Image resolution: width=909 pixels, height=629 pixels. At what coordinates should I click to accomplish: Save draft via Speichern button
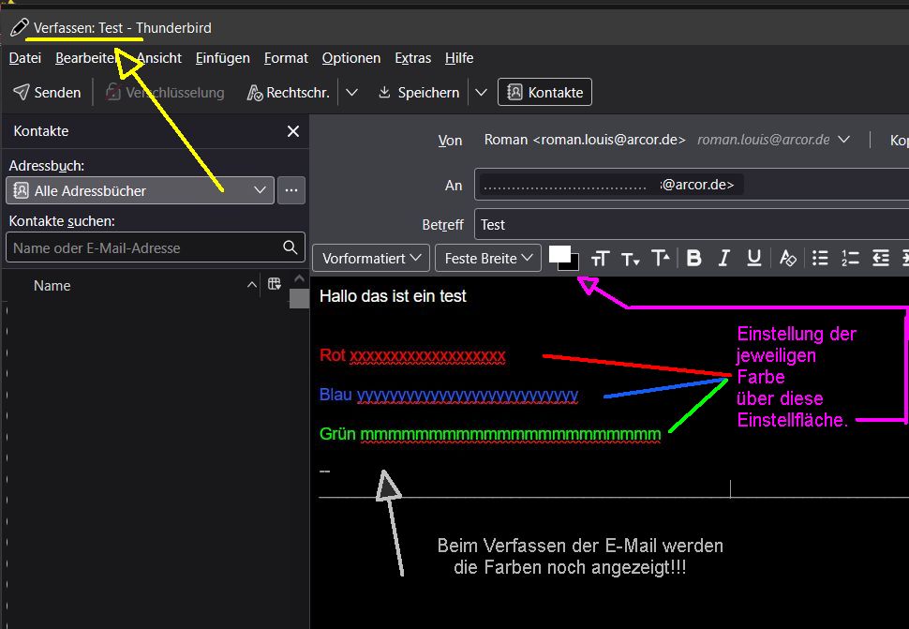click(x=419, y=93)
